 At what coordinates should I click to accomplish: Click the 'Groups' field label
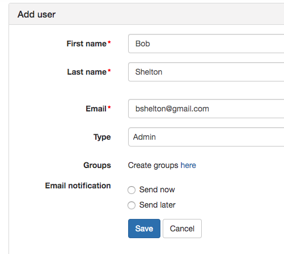click(x=97, y=165)
